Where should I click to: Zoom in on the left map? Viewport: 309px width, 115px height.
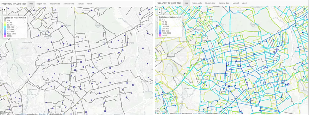tap(4, 10)
